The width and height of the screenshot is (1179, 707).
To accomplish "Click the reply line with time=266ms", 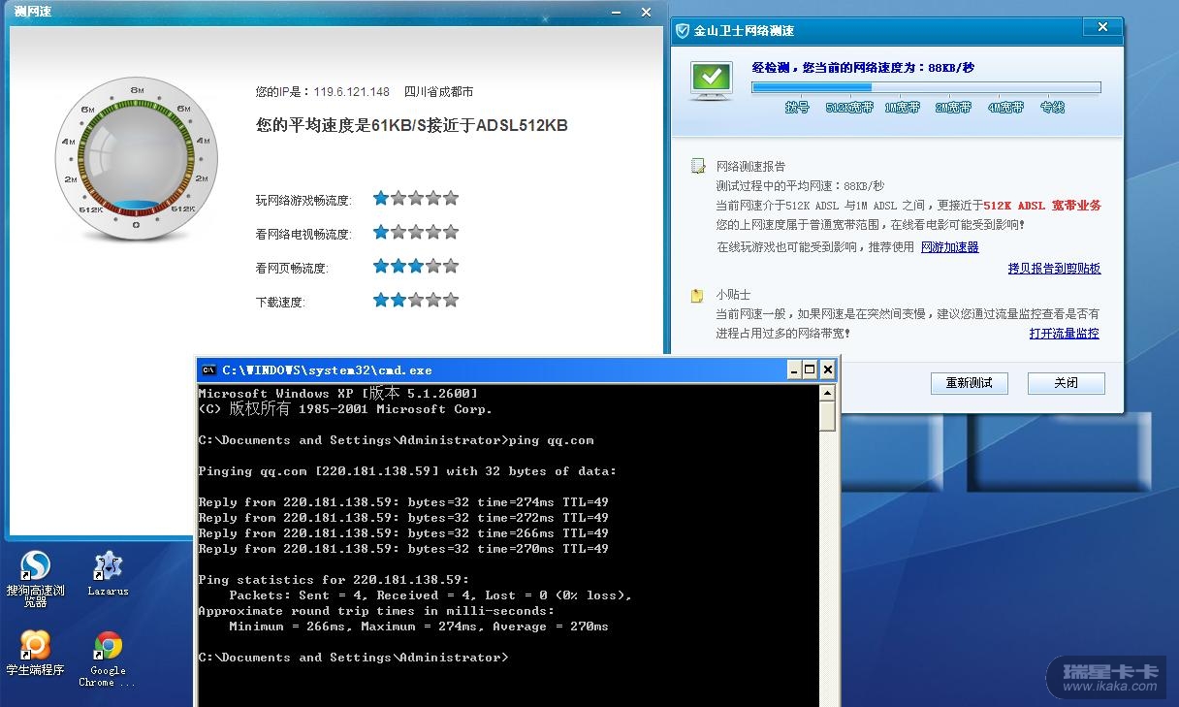I will pos(403,533).
